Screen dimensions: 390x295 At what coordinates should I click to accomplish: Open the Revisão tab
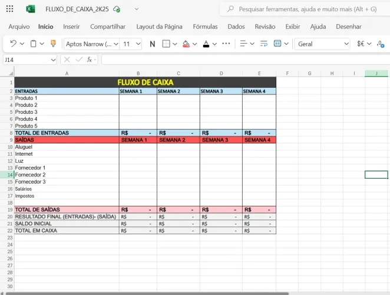point(265,27)
